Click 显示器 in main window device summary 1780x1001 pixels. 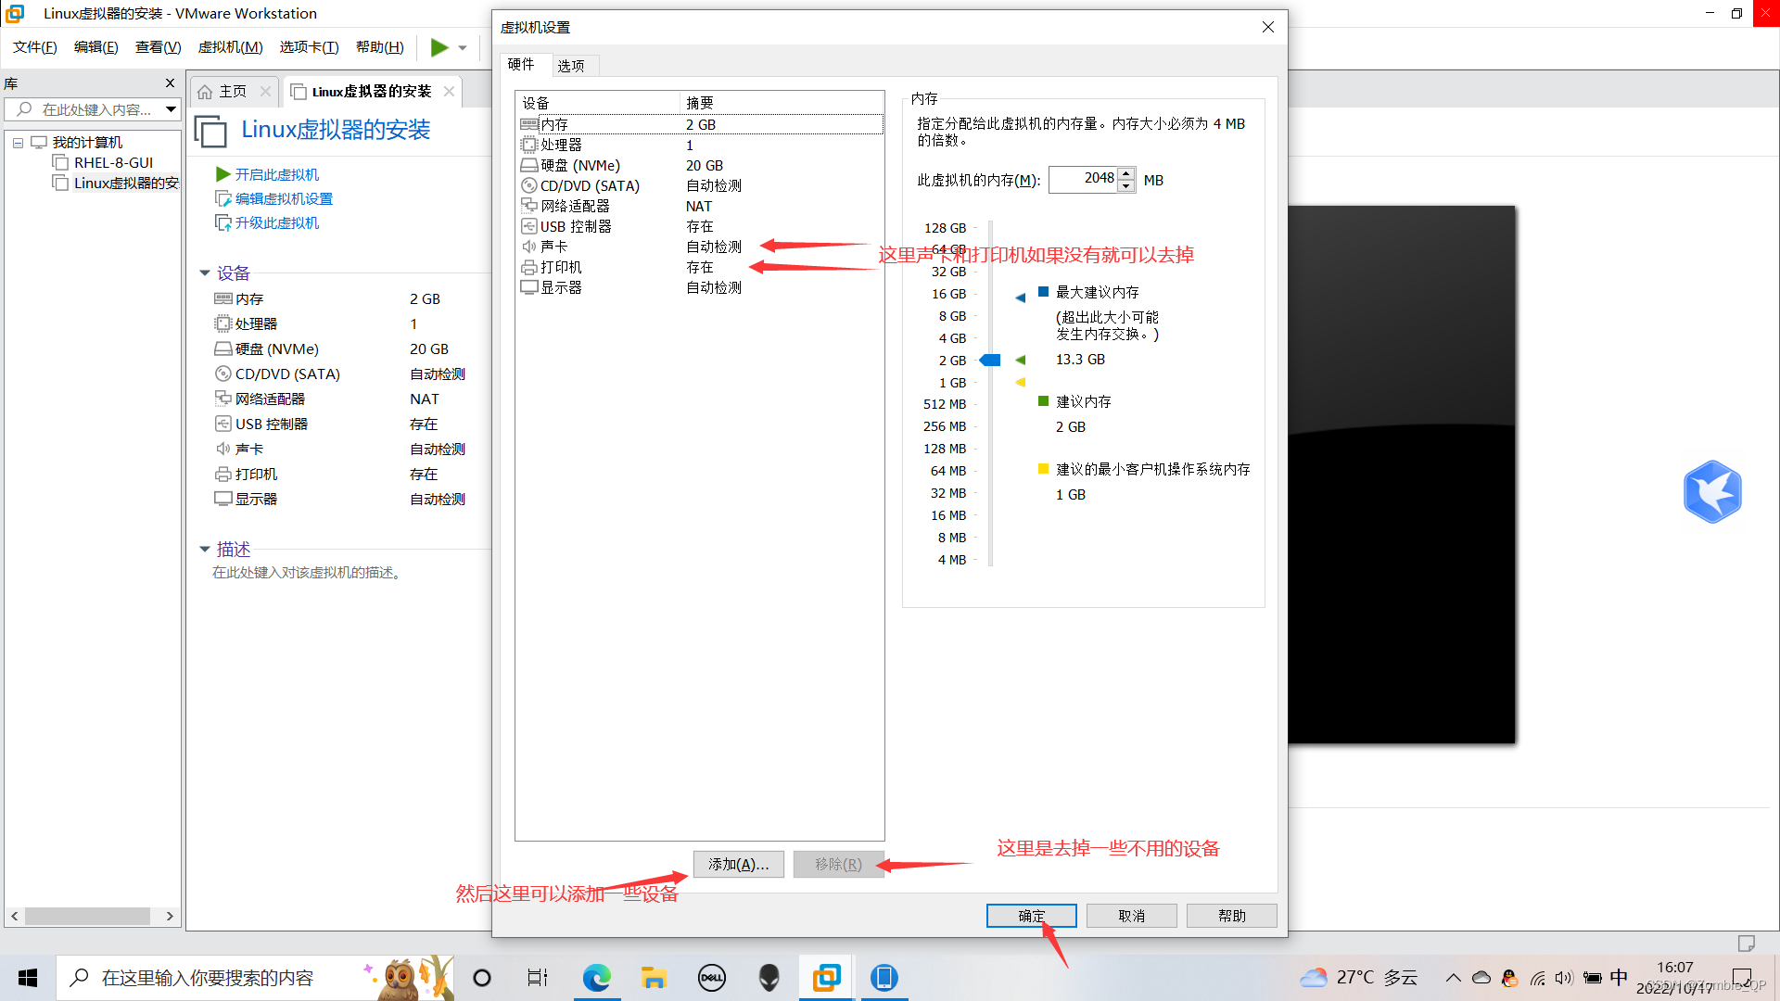[x=256, y=499]
